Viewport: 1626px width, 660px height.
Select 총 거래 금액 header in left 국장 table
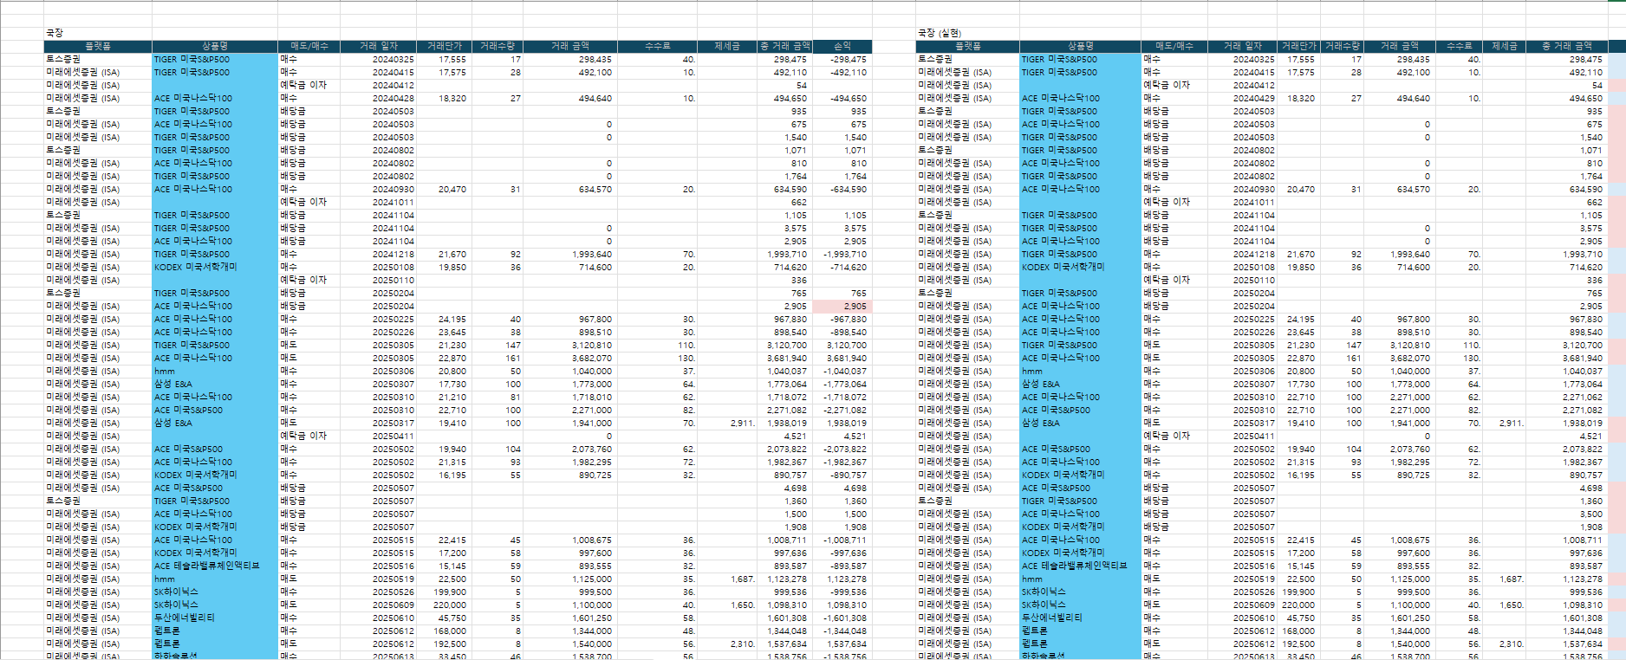click(x=784, y=46)
